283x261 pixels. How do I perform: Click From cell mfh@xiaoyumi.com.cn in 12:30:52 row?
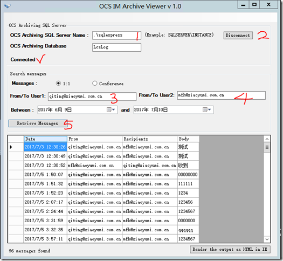click(94, 166)
